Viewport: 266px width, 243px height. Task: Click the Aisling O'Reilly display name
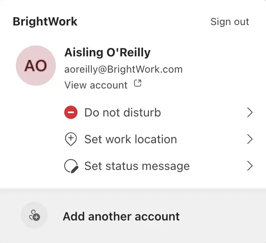click(x=108, y=53)
